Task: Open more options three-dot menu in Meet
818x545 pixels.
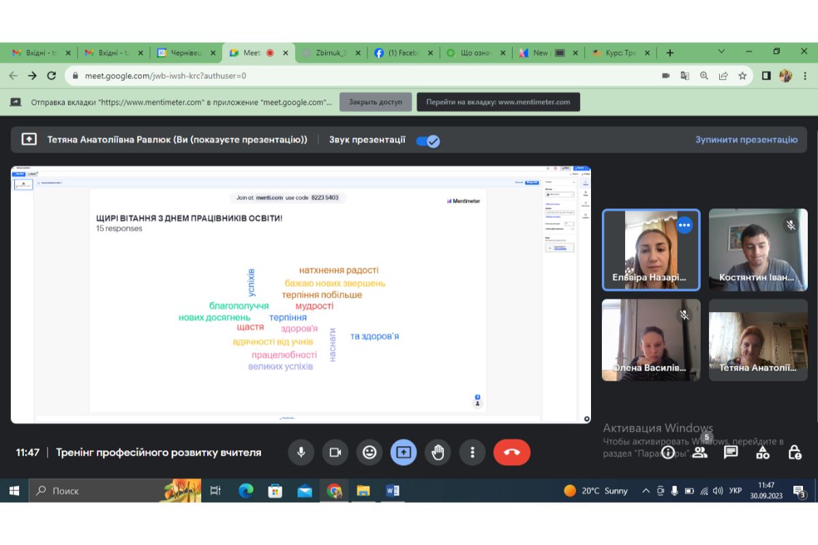Action: point(472,452)
